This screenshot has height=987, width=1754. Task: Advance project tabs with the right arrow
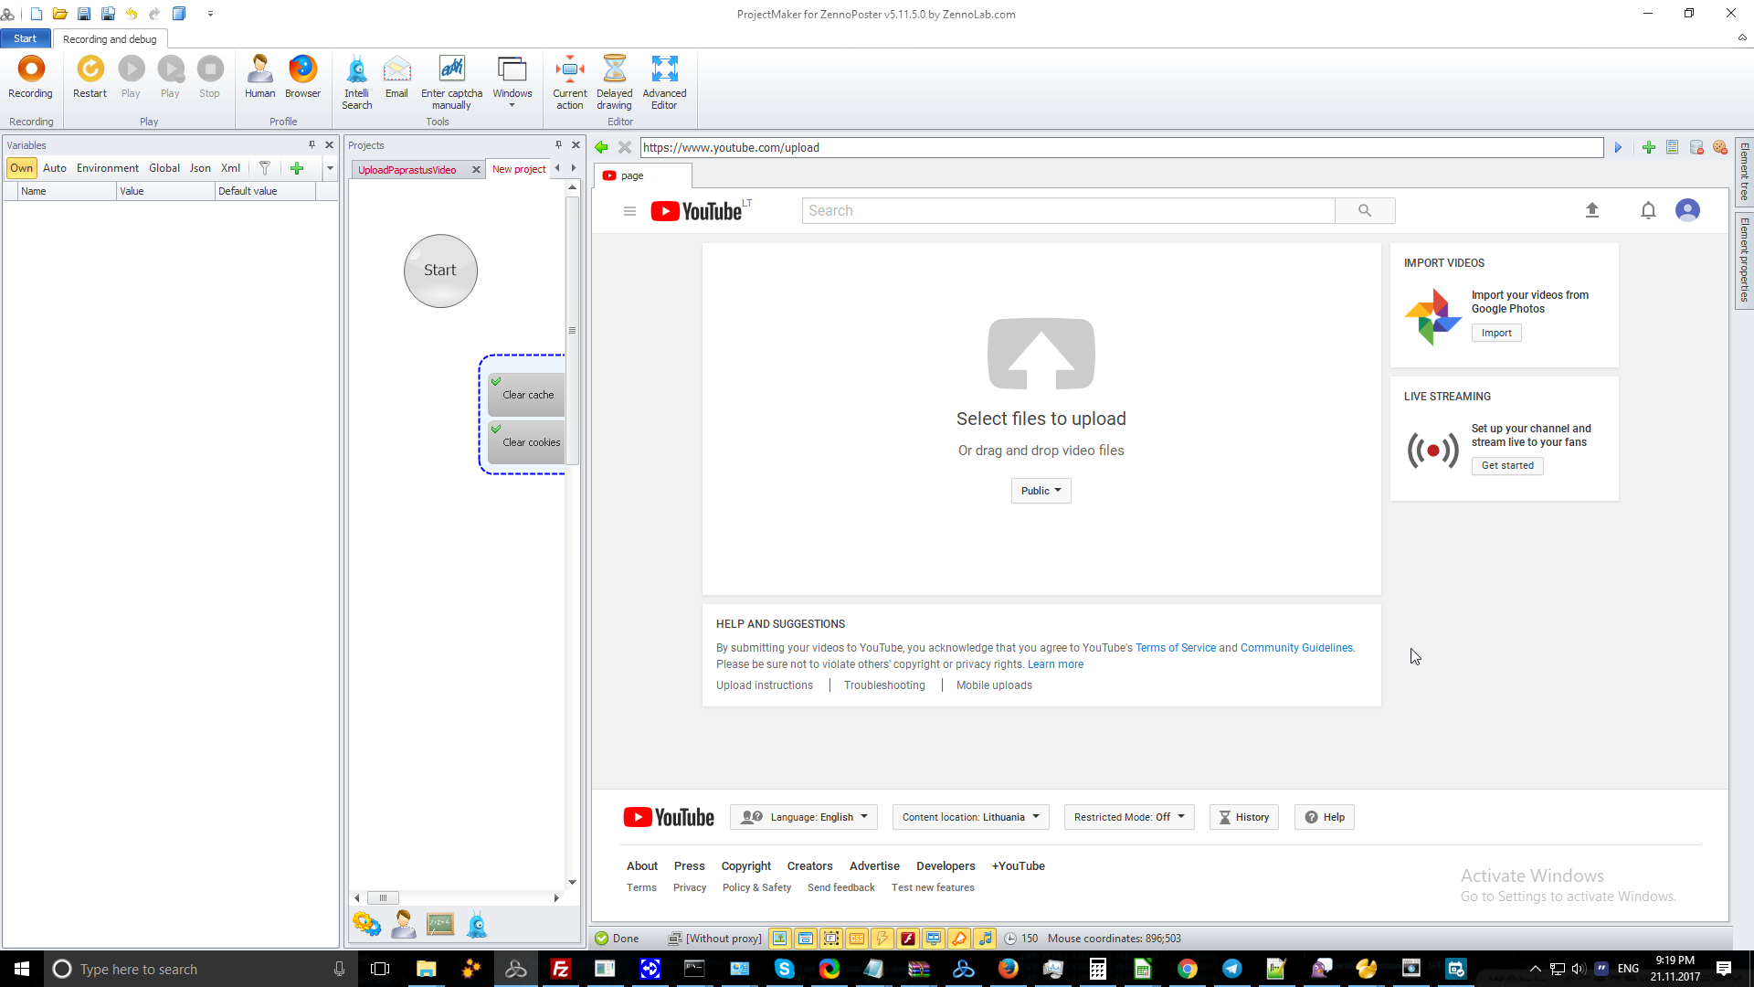[x=574, y=168]
